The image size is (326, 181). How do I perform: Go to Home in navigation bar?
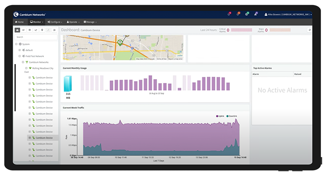(x=19, y=22)
